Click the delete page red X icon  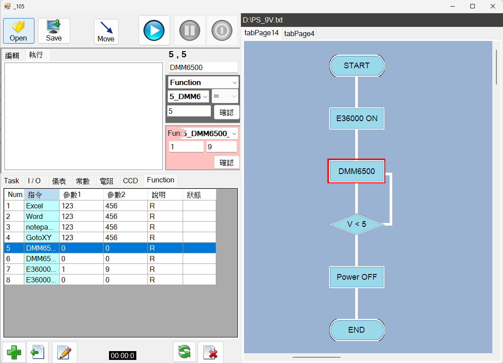point(210,352)
